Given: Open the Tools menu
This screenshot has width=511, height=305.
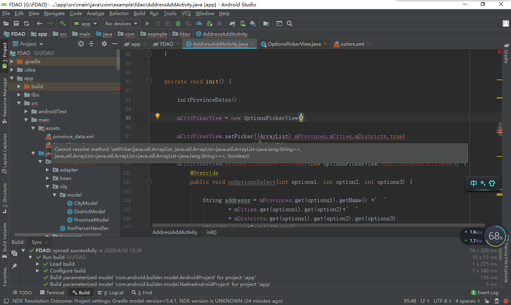Looking at the screenshot, I should tap(170, 13).
